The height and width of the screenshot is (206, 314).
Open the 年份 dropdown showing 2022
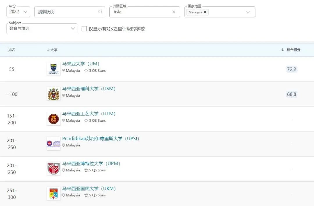pyautogui.click(x=18, y=12)
